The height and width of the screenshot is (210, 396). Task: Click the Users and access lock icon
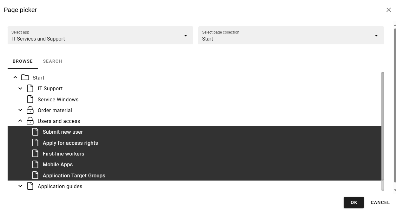(30, 121)
